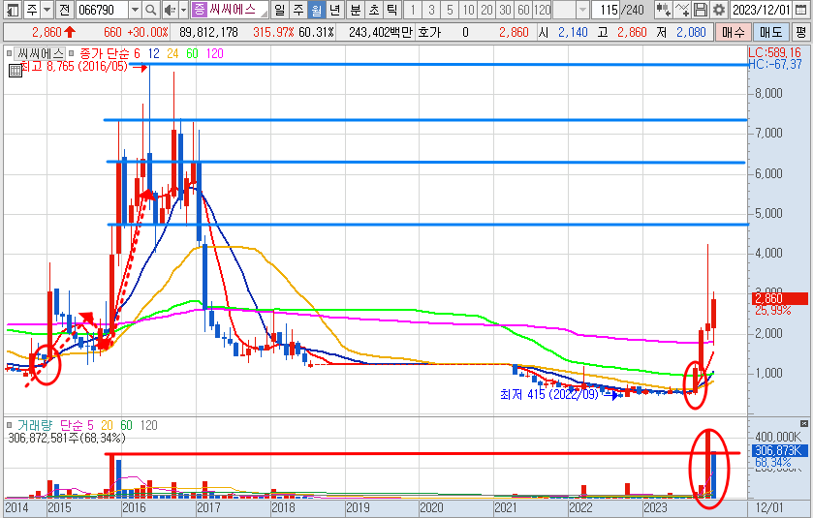Close the volume sub-chart panel
Image resolution: width=813 pixels, height=518 pixels.
803,423
